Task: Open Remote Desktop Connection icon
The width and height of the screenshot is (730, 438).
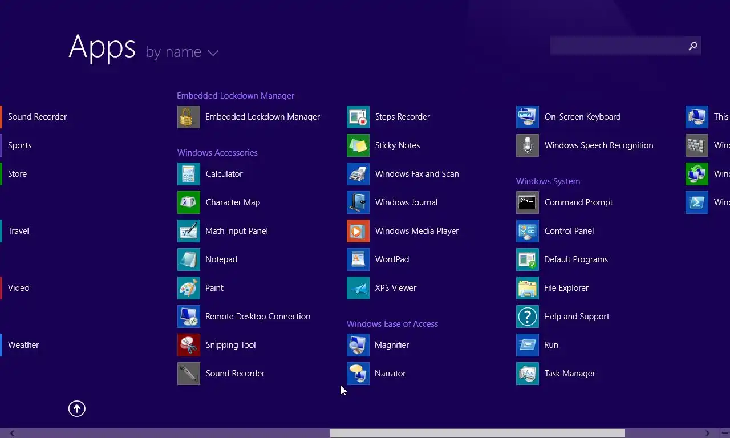Action: click(189, 317)
